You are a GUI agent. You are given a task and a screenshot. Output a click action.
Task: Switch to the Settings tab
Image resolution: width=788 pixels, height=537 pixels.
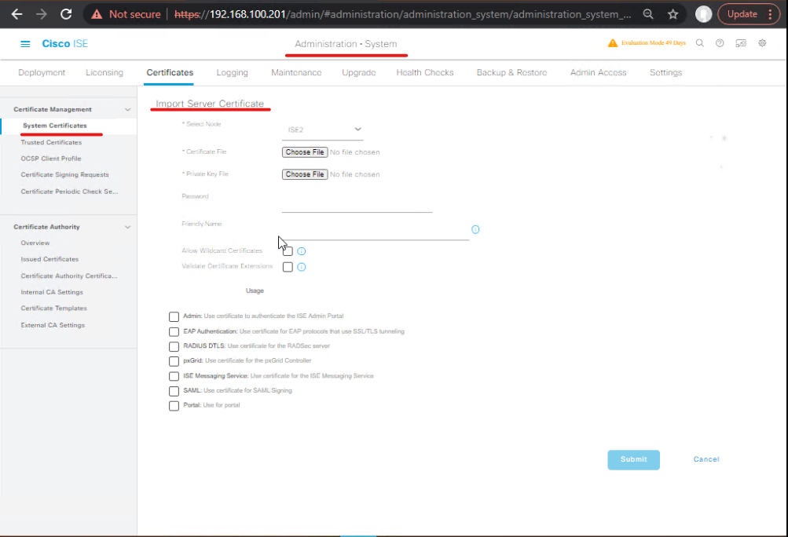pos(666,72)
